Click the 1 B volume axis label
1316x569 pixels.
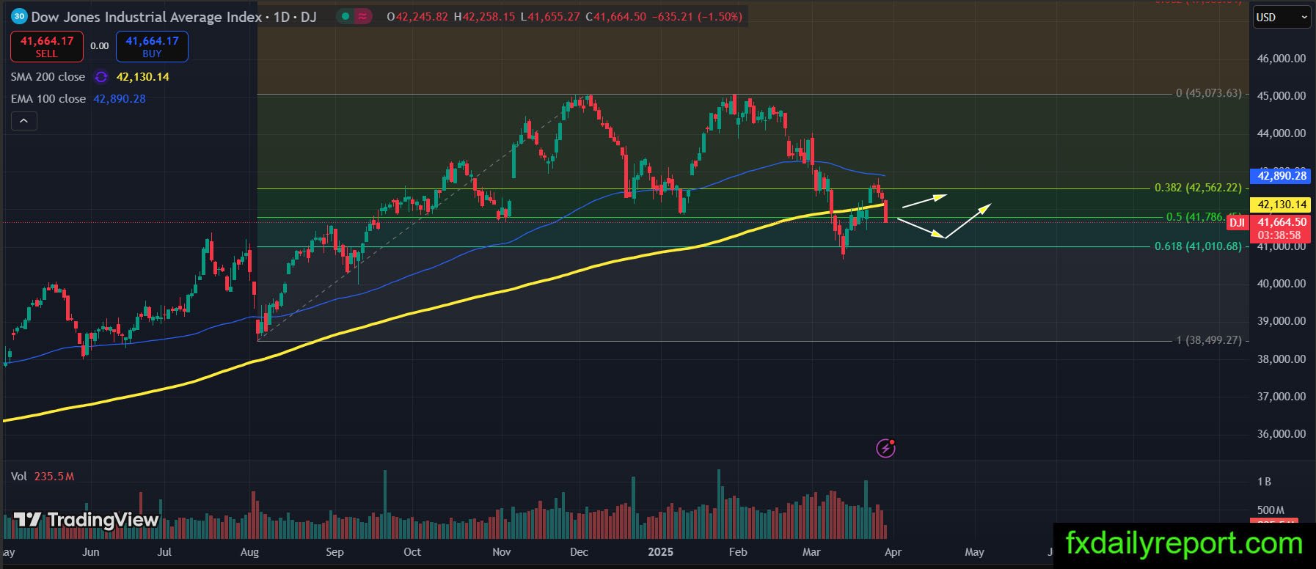coord(1264,482)
